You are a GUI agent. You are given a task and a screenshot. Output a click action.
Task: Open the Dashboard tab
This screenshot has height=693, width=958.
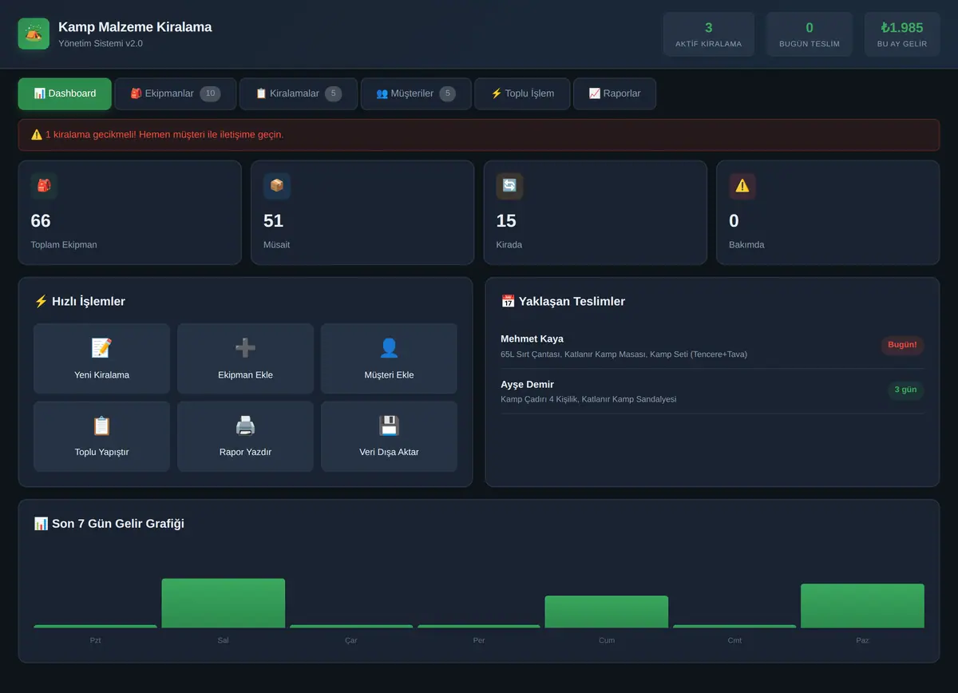click(65, 93)
